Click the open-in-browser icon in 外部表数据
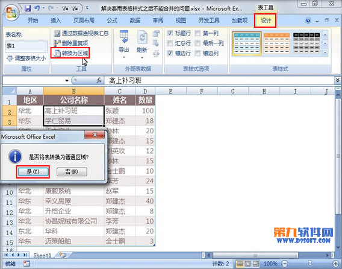Image resolution: width=342 pixels, height=269 pixels. pyautogui.click(x=156, y=43)
